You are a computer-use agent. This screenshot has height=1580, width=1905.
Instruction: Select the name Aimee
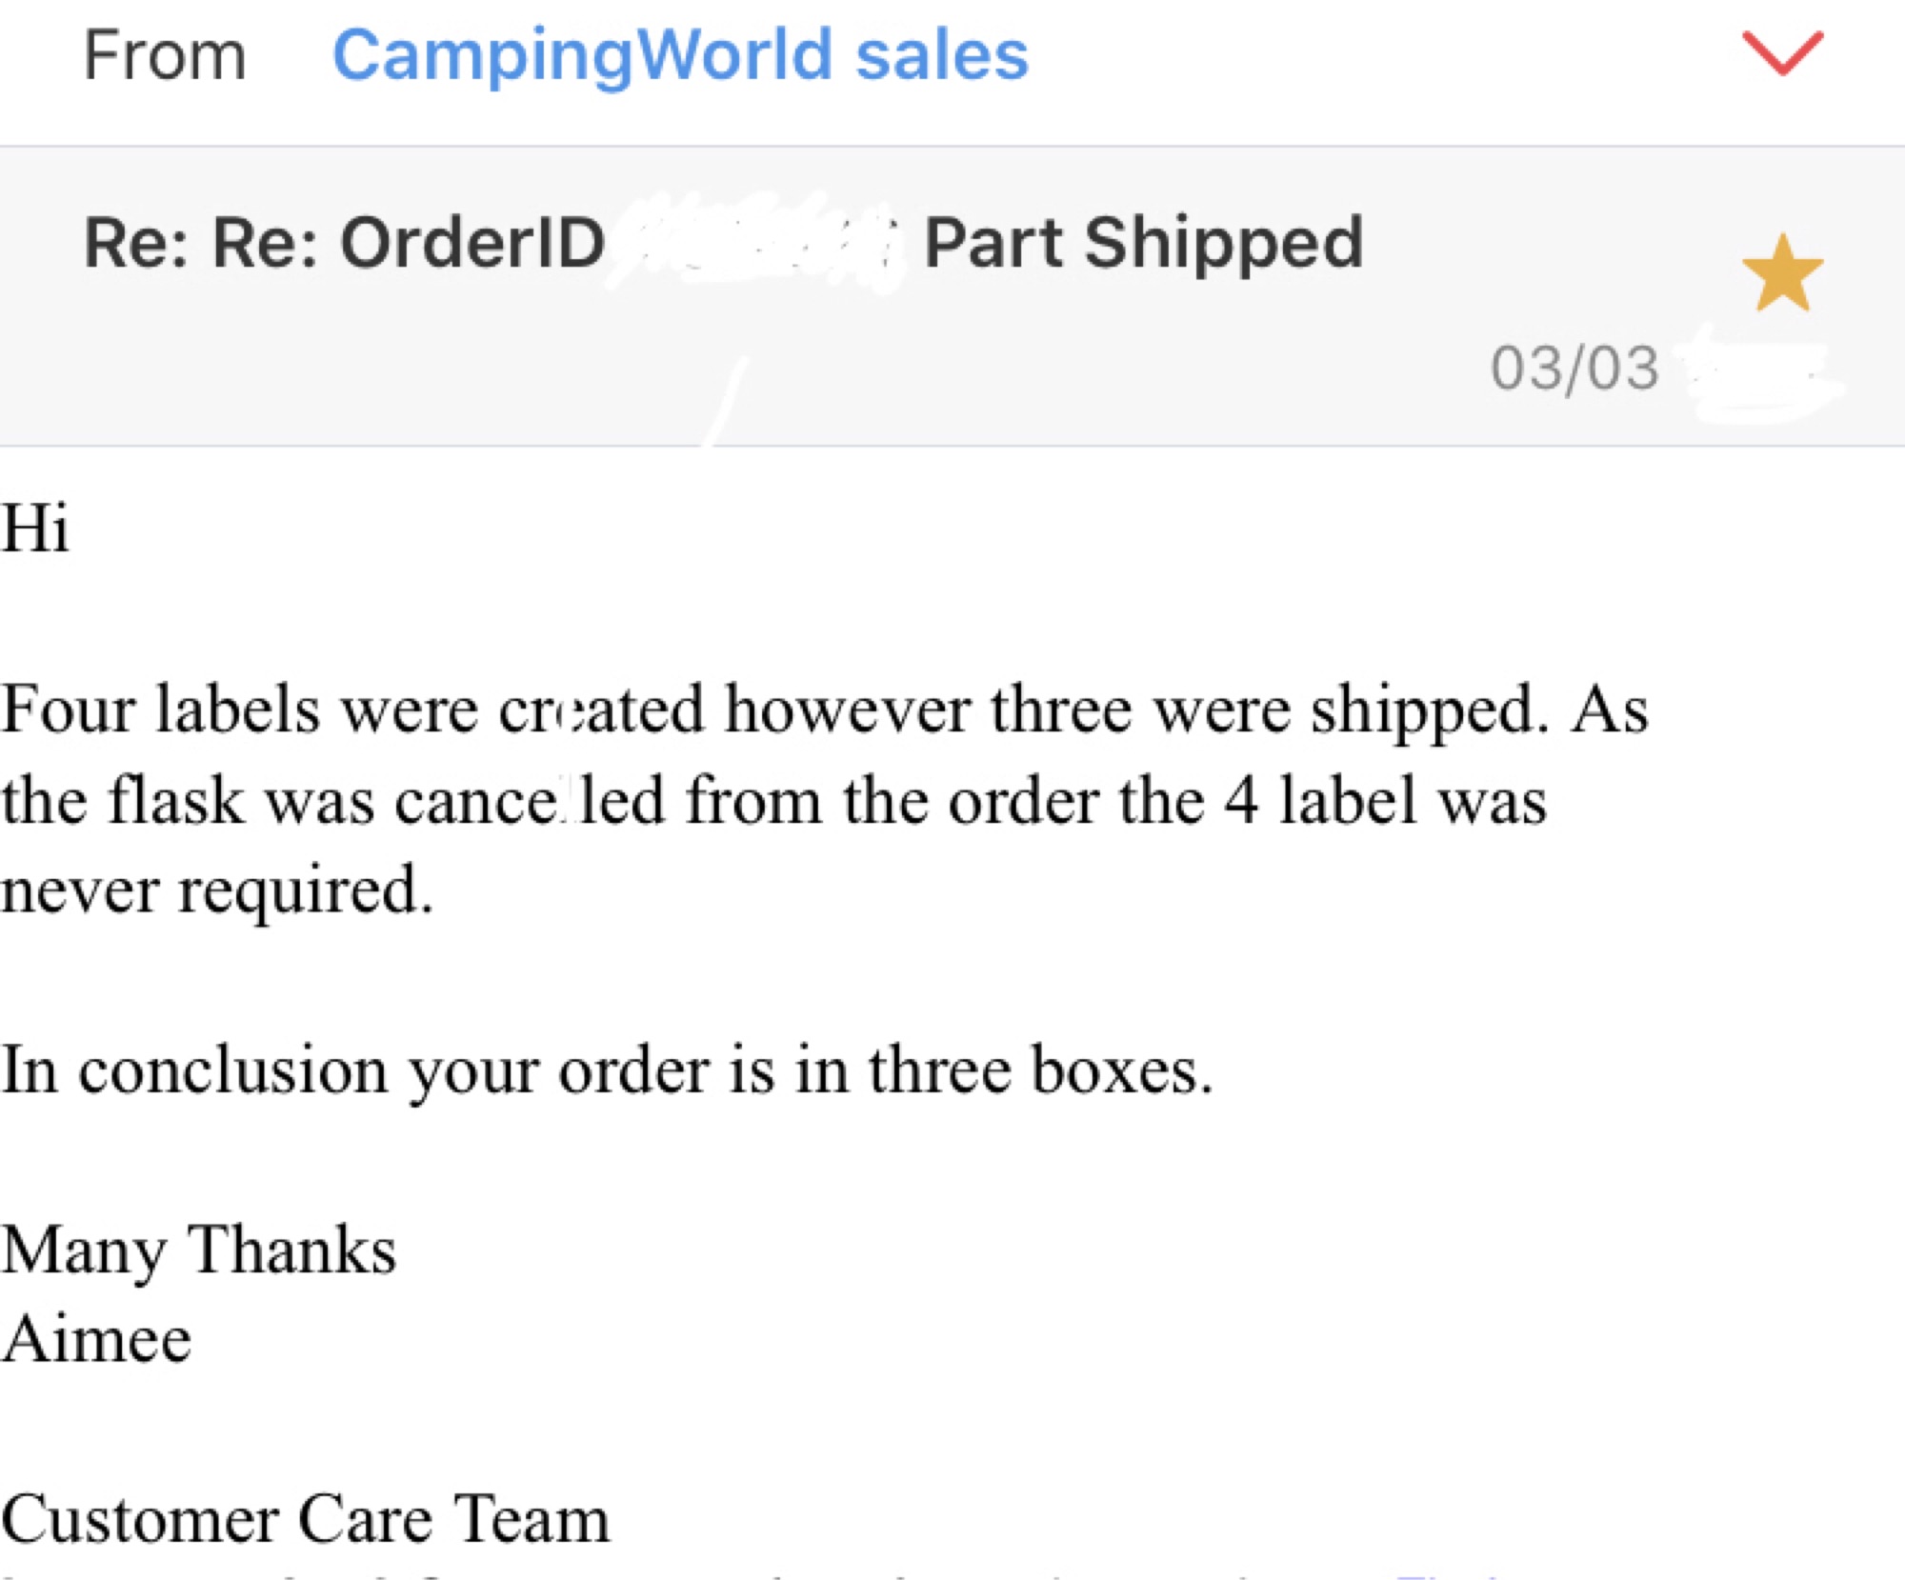pos(96,1340)
